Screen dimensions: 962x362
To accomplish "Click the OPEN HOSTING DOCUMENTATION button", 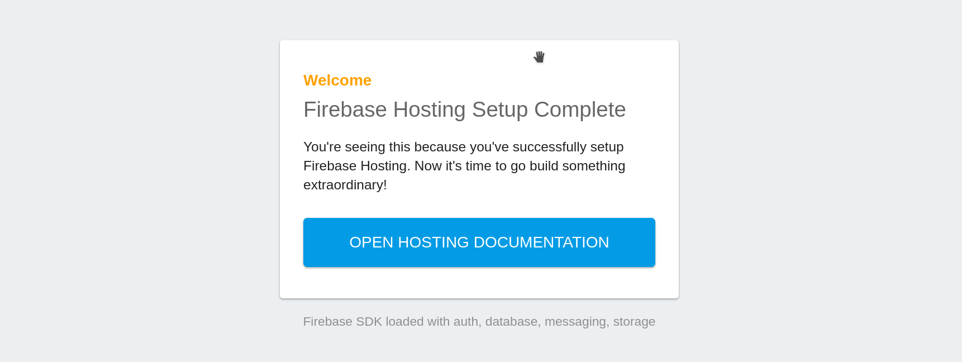I will pos(479,242).
